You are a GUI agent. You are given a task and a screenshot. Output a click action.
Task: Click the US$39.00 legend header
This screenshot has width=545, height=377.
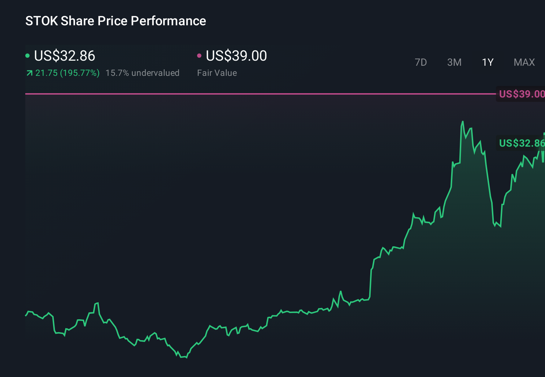tap(236, 56)
